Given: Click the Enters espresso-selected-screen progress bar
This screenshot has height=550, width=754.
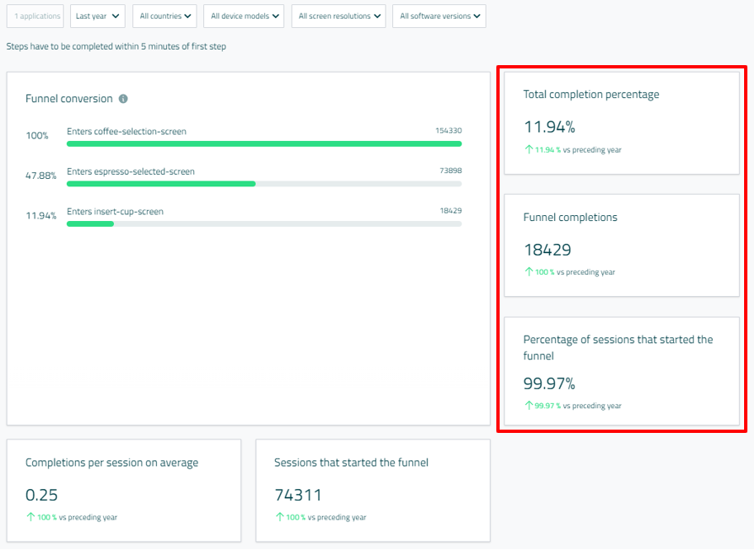Looking at the screenshot, I should tap(263, 183).
